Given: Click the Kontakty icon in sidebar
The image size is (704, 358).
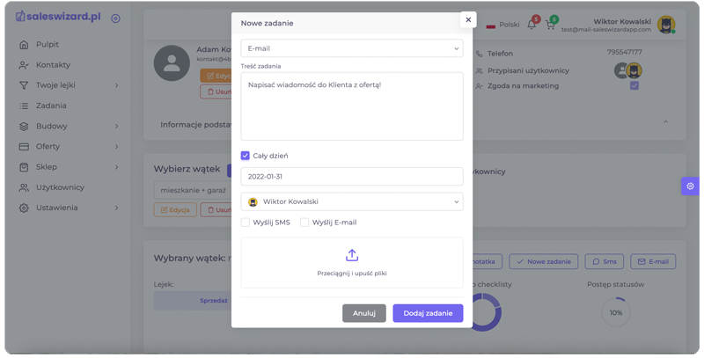Looking at the screenshot, I should coord(24,65).
